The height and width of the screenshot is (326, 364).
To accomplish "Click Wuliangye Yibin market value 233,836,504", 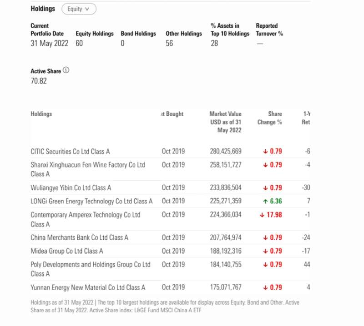I will tap(226, 188).
